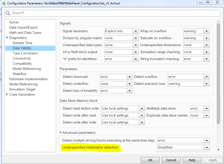Click the Signals section heading
This screenshot has width=224, height=164.
pos(65,23)
